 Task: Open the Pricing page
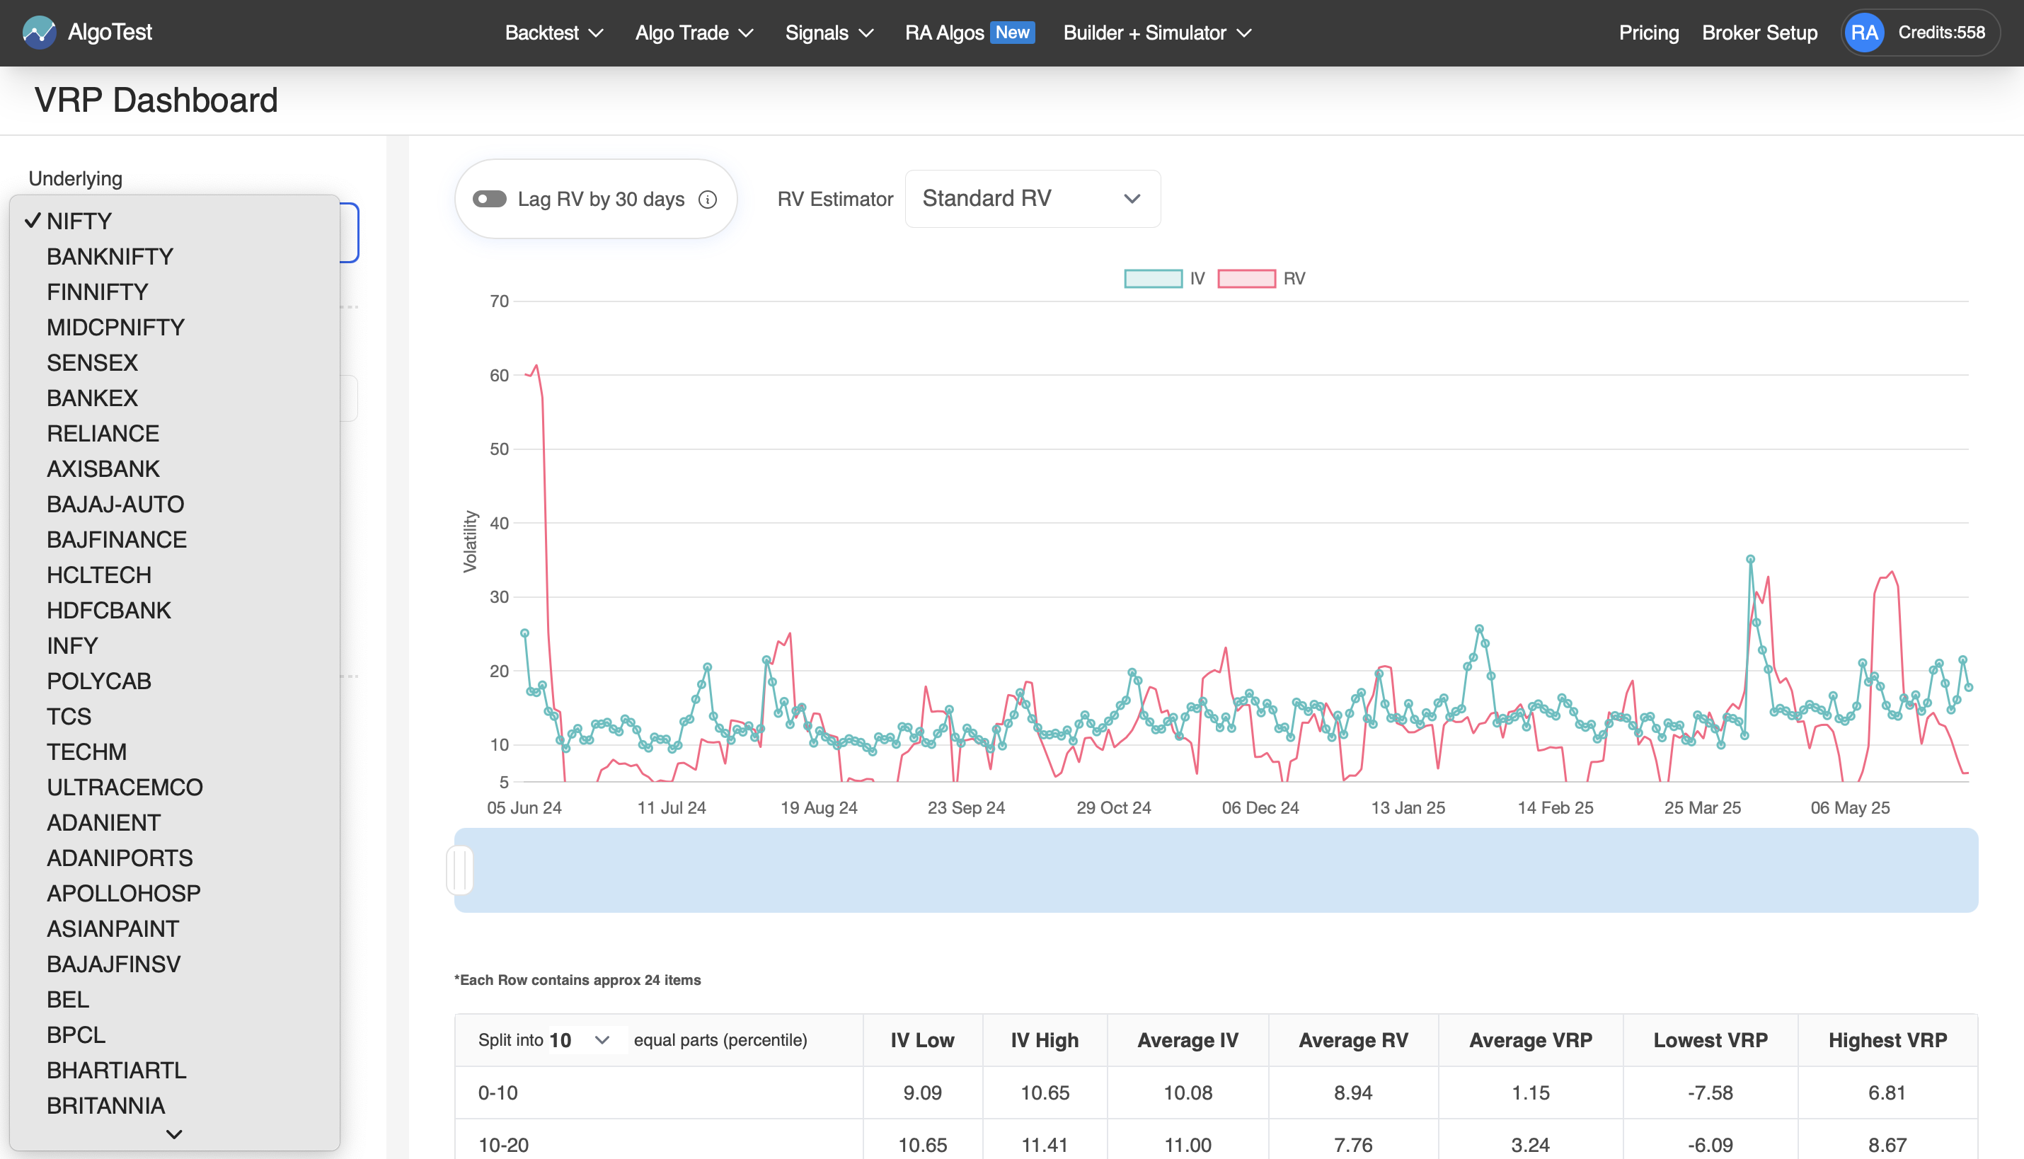coord(1648,33)
